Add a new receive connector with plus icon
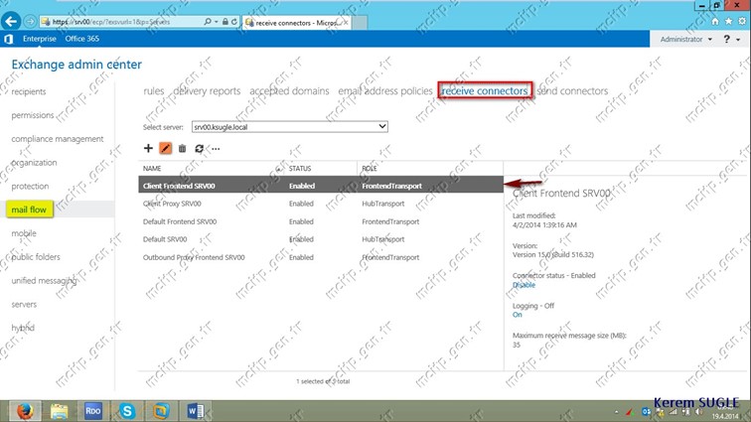The image size is (751, 422). pos(148,148)
